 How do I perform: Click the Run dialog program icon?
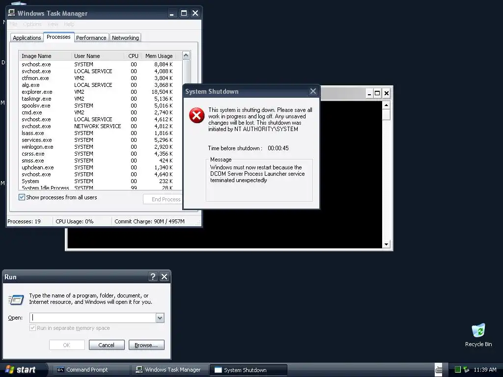16,300
